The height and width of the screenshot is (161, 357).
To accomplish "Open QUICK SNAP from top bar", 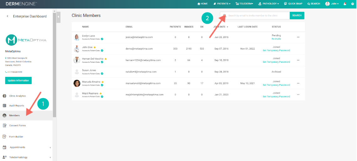I will (x=293, y=4).
